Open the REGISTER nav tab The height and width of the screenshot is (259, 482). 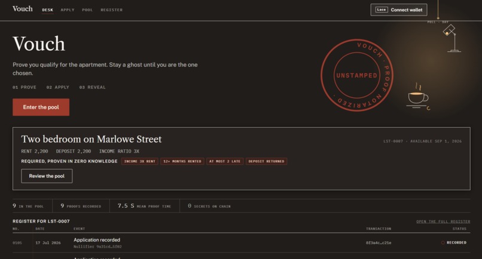tap(112, 10)
